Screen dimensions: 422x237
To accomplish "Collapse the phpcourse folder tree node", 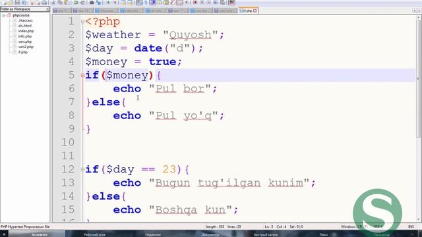I will 3,15.
